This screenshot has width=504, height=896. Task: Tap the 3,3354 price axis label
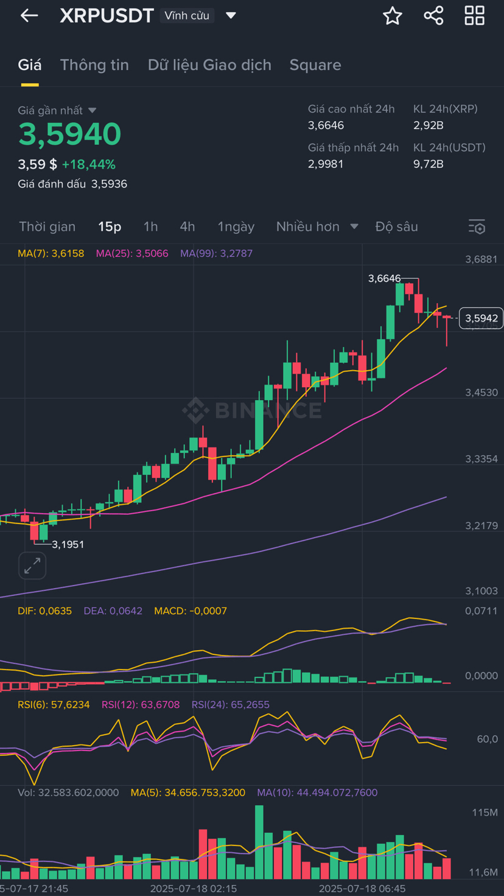(481, 459)
